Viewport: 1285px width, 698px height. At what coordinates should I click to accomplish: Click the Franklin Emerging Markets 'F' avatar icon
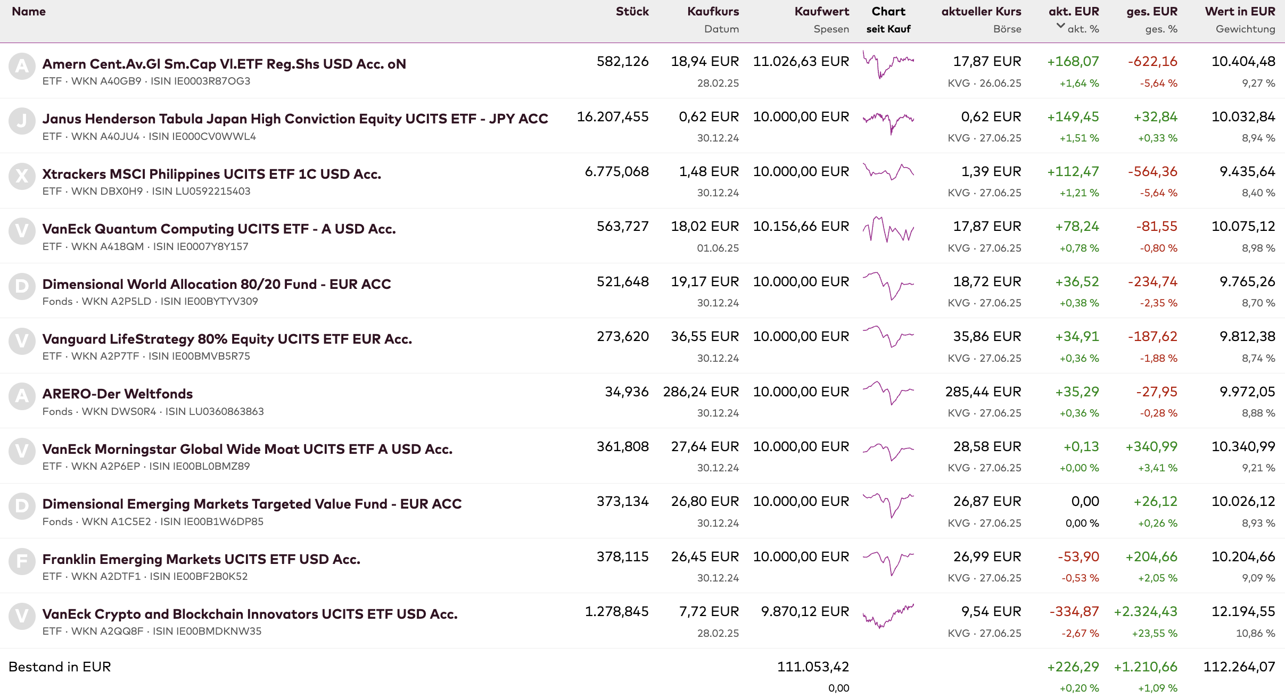coord(22,561)
